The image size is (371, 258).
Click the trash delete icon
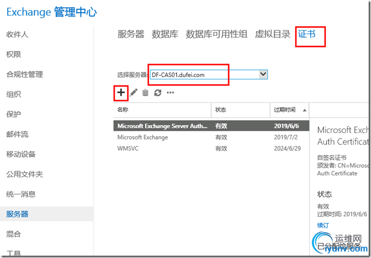click(145, 93)
